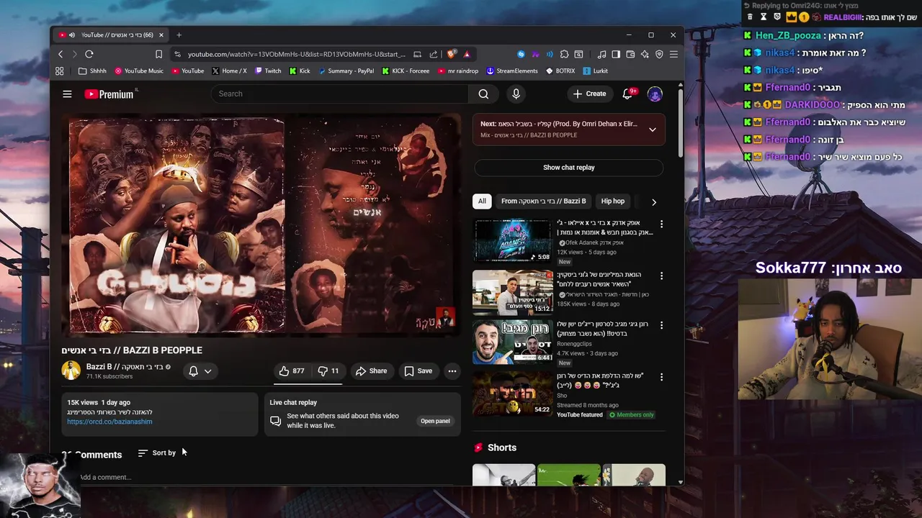Open the Brave Wallet icon
The image size is (922, 518).
click(630, 54)
